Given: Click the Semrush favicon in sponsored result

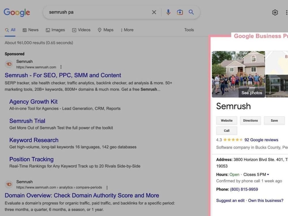Looking at the screenshot, I should [9, 64].
